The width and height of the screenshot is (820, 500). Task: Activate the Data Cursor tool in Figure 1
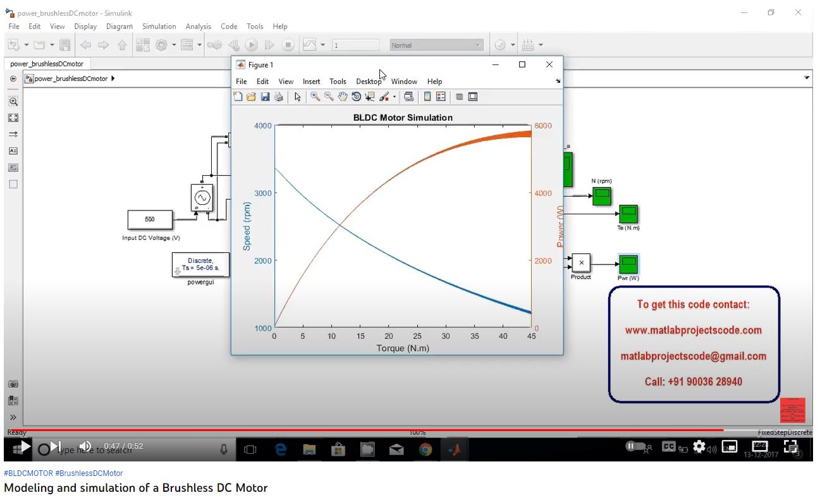(370, 97)
